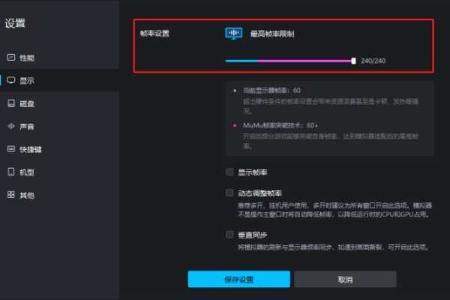Enable the 动态调整帧率 checkbox
The image size is (450, 300).
point(229,193)
